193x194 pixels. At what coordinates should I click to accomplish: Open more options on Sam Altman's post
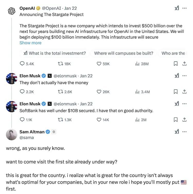click(184, 132)
